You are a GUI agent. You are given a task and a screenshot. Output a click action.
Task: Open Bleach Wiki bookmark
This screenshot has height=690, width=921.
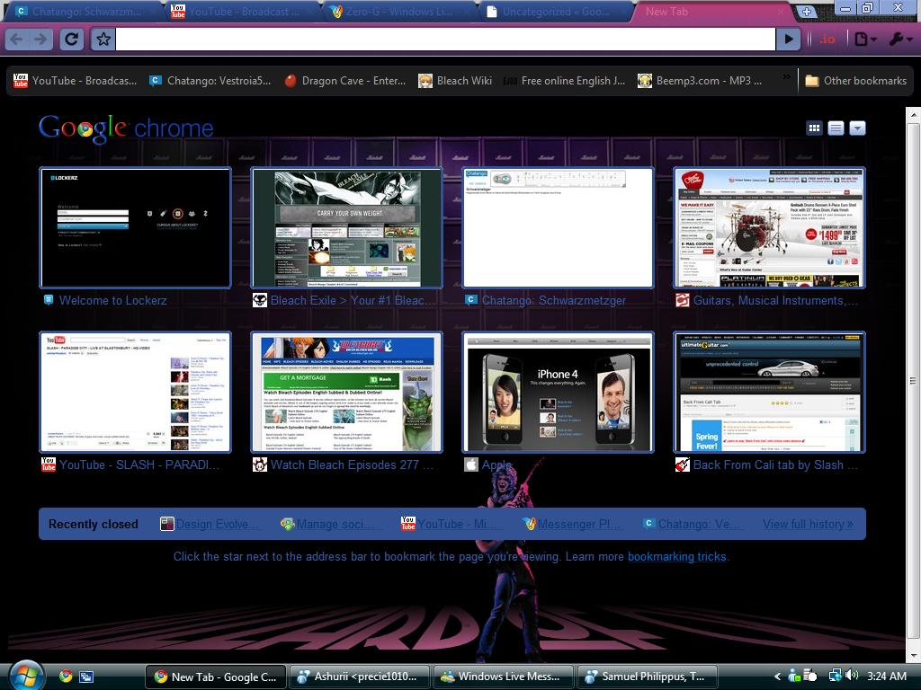pos(454,81)
